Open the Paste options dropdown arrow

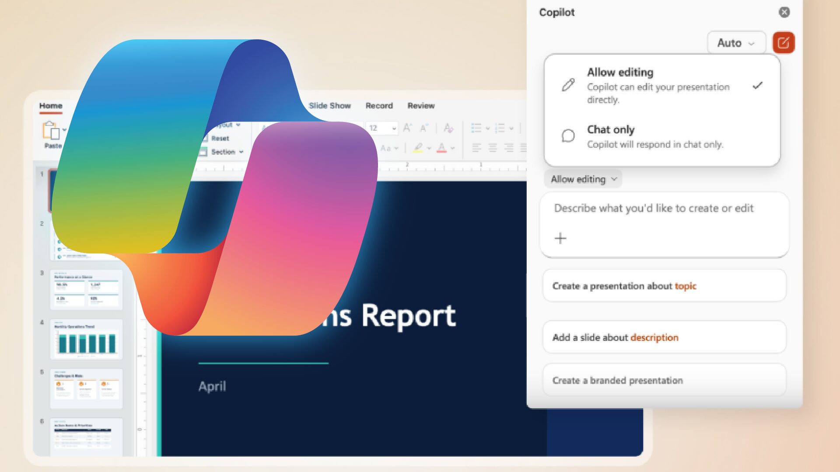pyautogui.click(x=65, y=130)
